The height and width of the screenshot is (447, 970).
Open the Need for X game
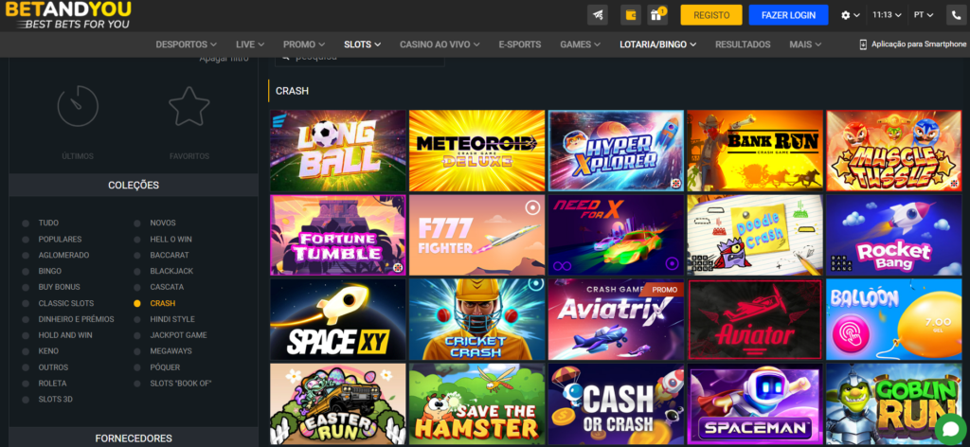[x=616, y=235]
